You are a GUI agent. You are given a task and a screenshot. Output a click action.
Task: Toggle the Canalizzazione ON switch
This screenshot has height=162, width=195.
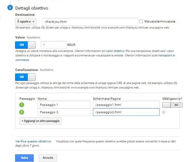pos(25,77)
